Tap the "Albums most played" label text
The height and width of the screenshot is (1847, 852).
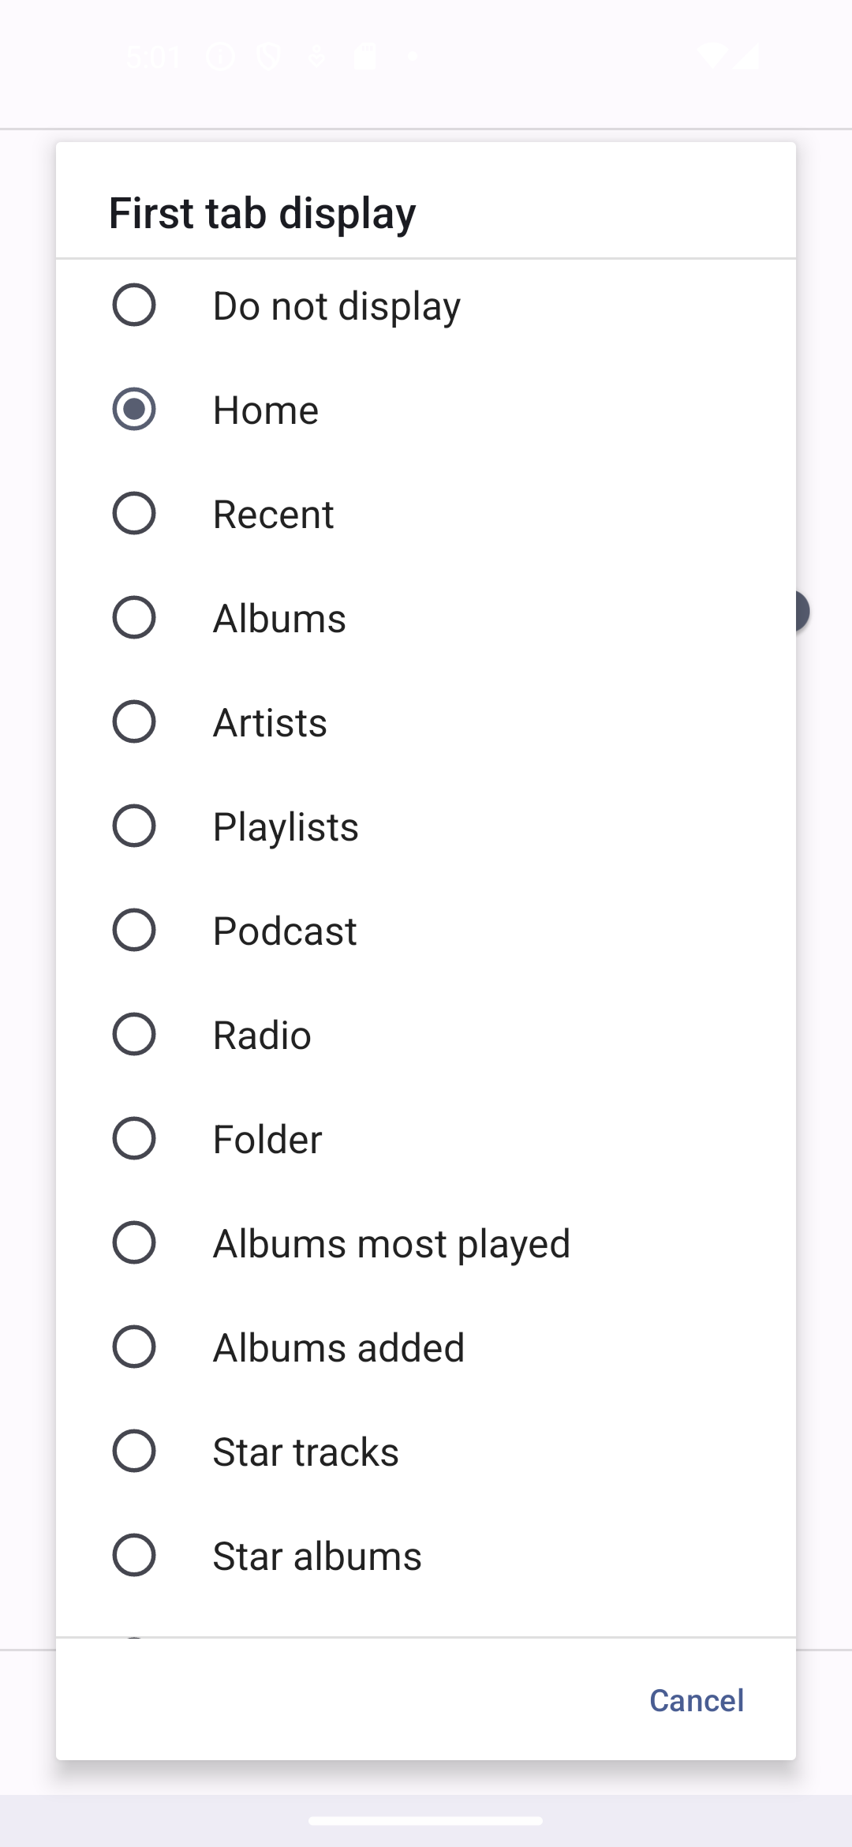pos(391,1244)
